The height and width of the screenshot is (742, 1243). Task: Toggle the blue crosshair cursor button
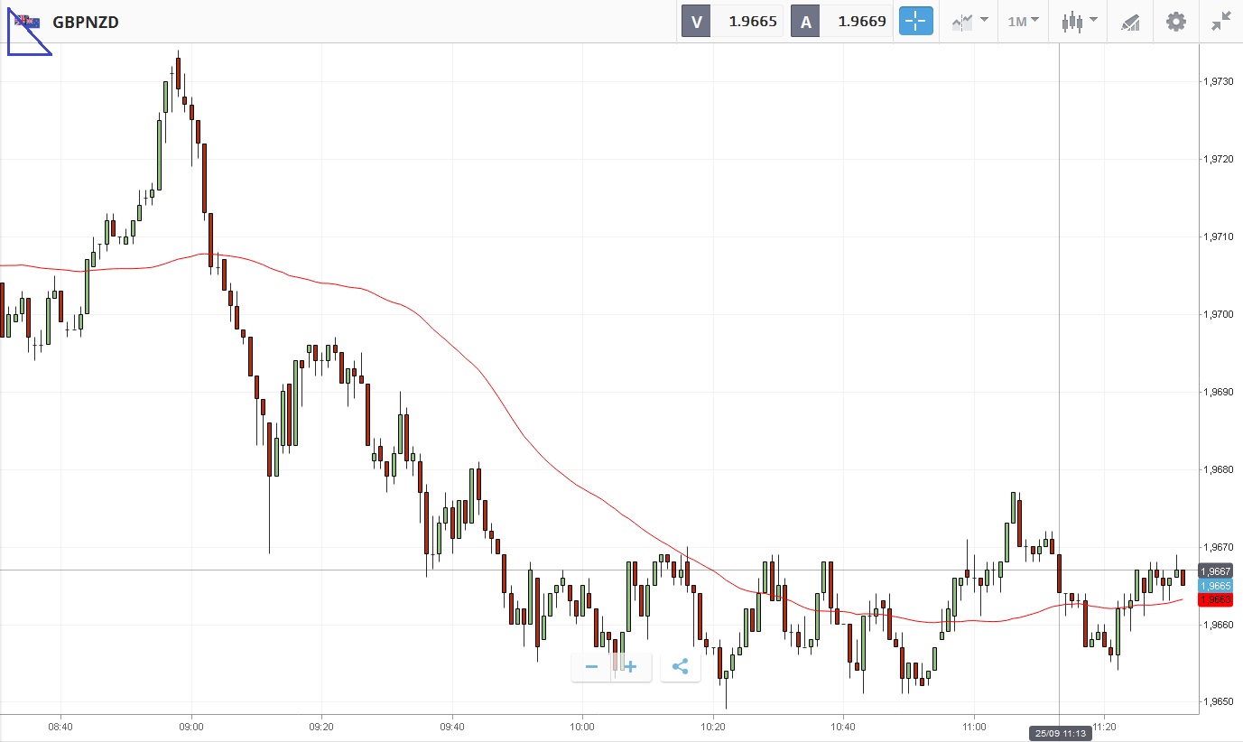915,21
